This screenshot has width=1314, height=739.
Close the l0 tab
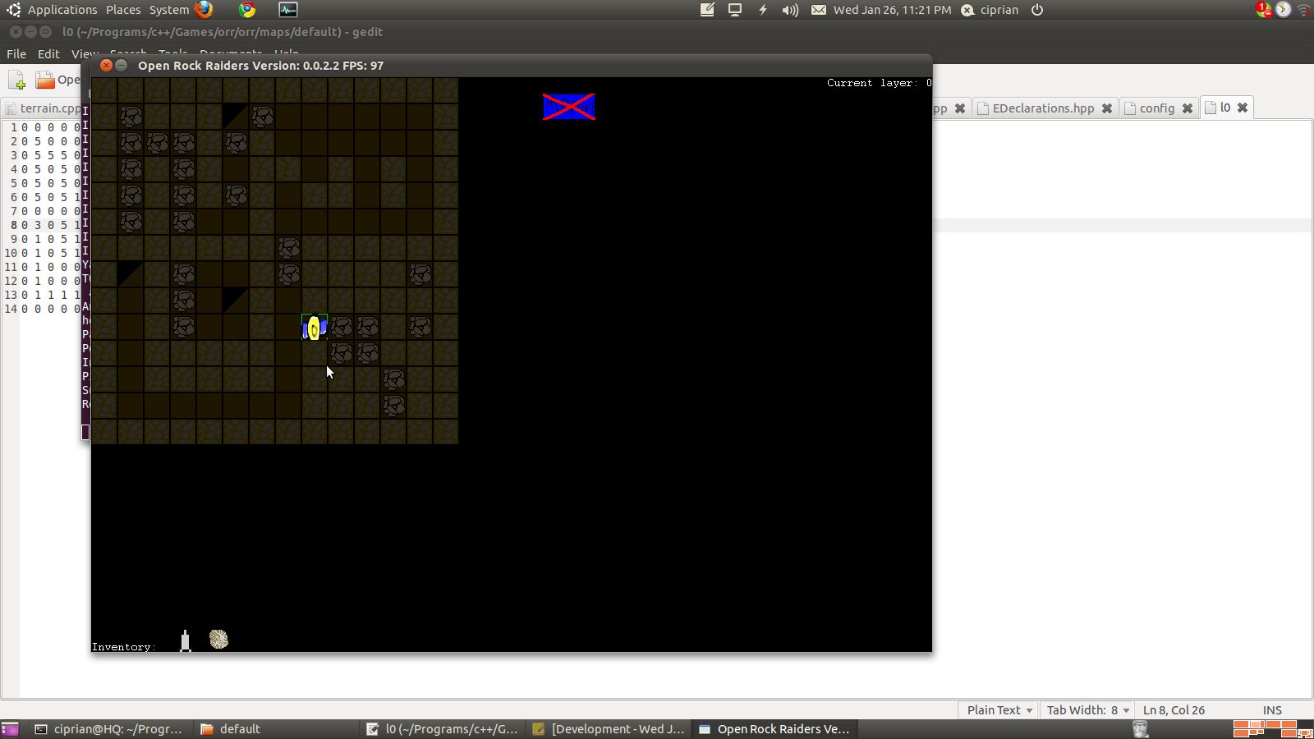pos(1243,108)
